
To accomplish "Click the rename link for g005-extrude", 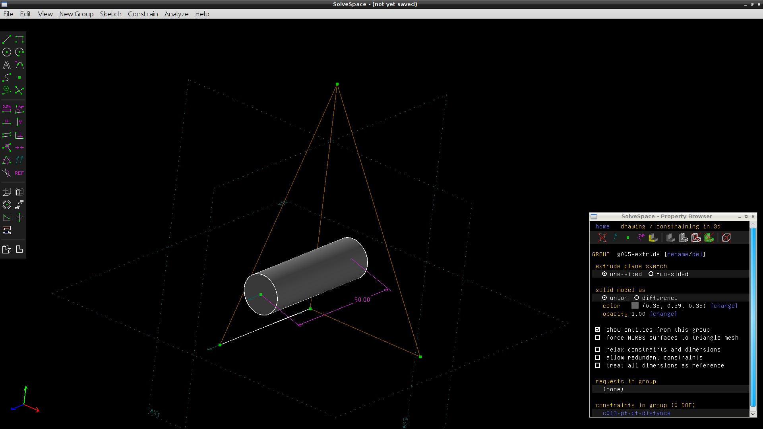I will coord(678,254).
